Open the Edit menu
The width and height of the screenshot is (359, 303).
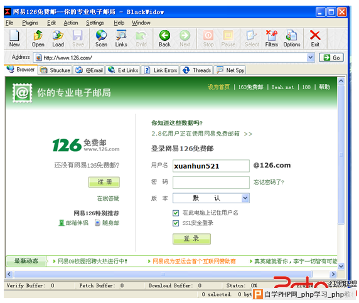(51, 23)
